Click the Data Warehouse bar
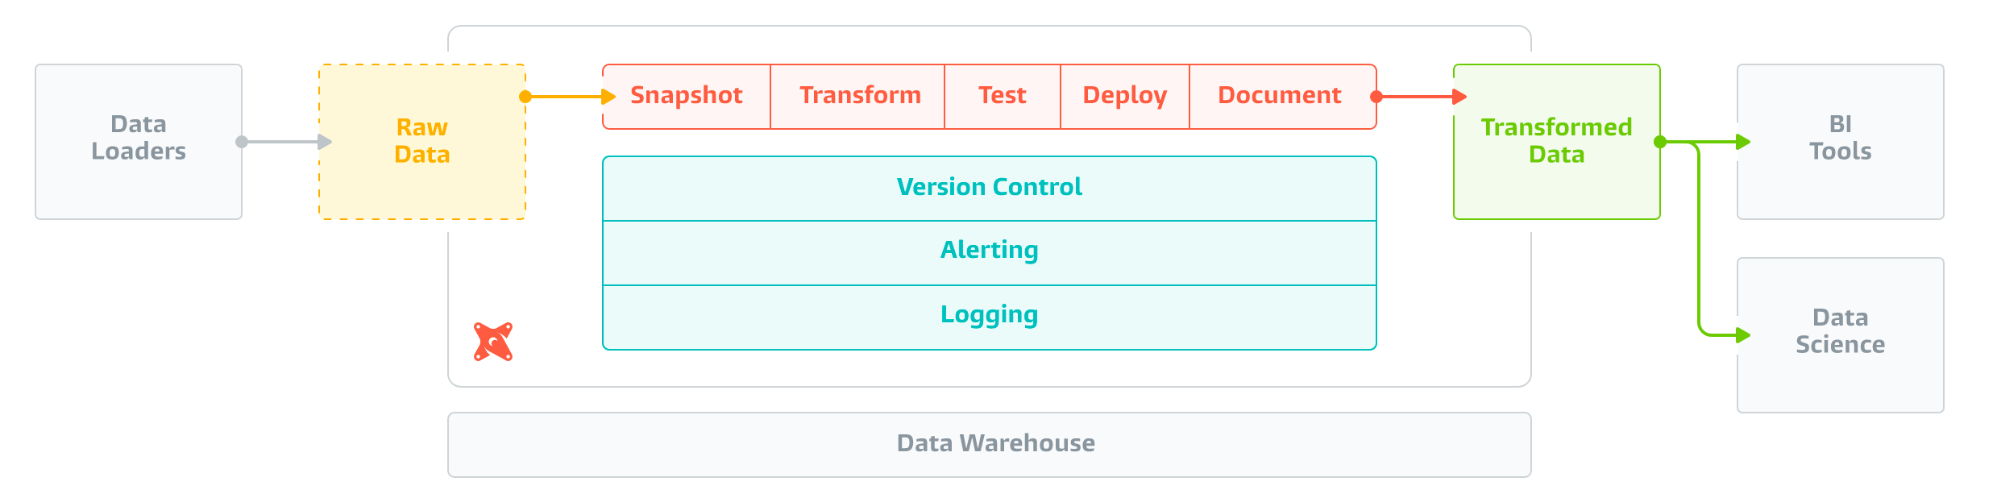 (x=989, y=444)
